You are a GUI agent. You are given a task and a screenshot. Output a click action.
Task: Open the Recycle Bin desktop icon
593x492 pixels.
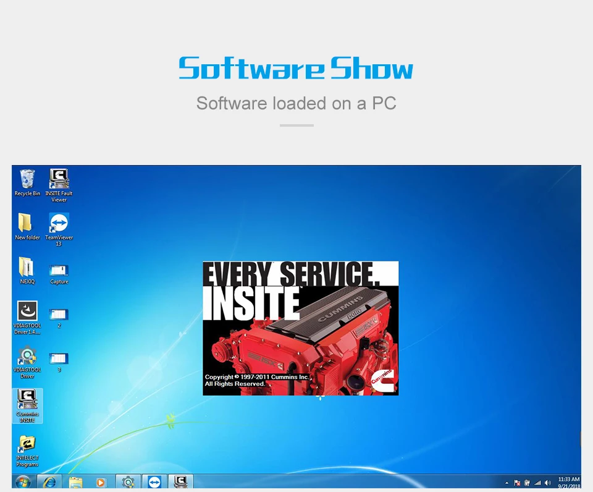coord(27,183)
